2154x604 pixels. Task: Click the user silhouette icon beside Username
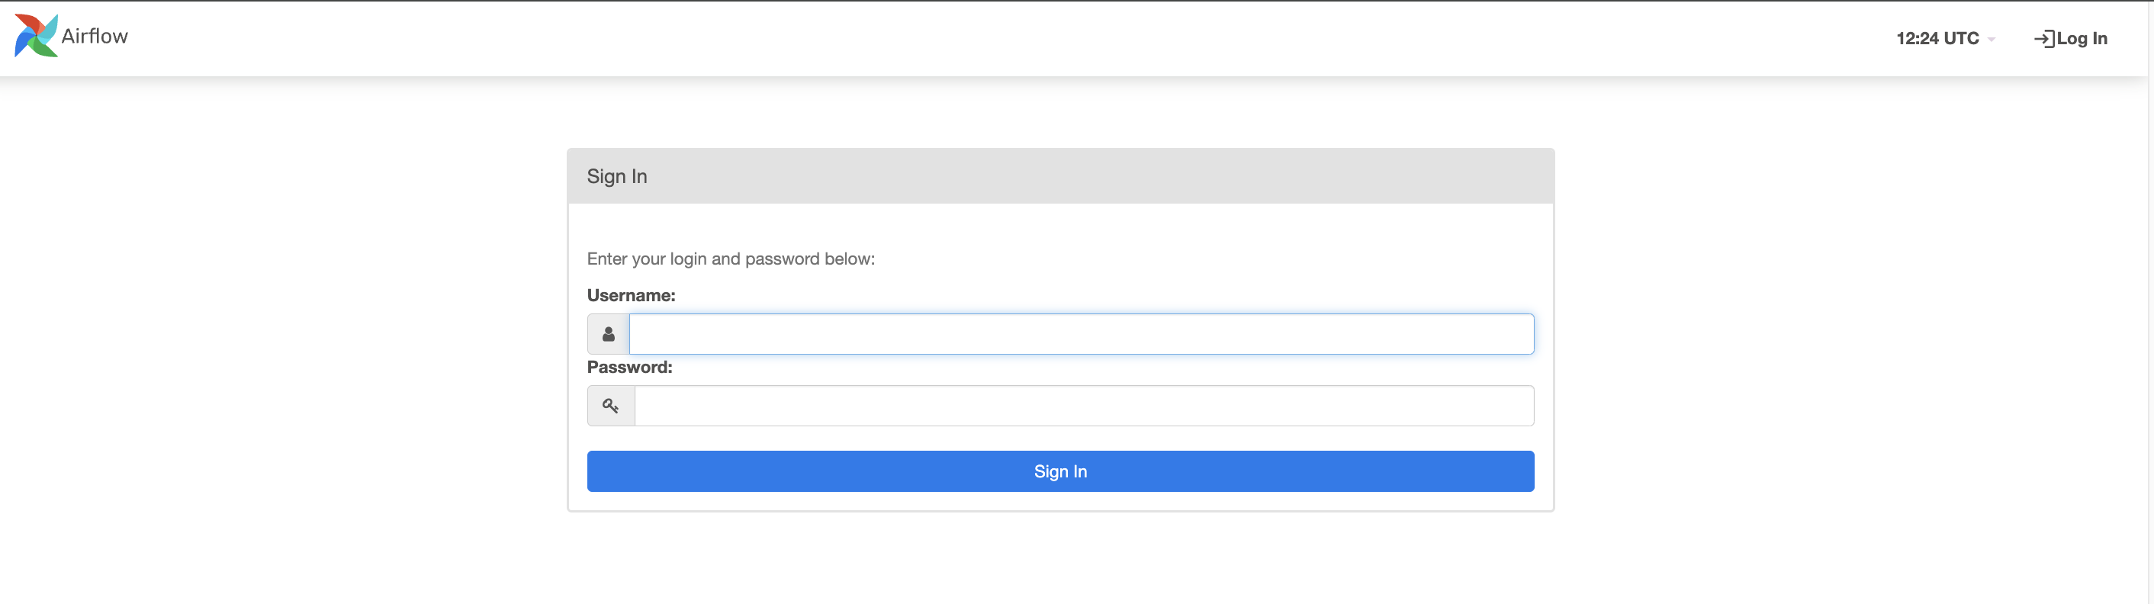609,334
